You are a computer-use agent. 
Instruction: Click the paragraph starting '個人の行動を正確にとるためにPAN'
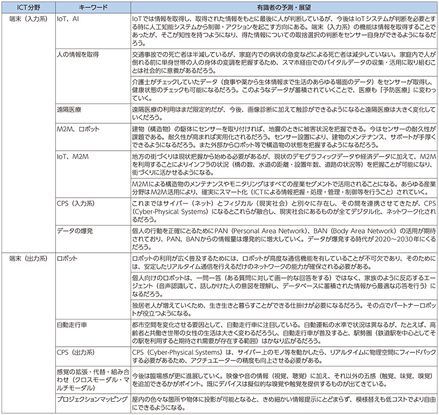[284, 239]
